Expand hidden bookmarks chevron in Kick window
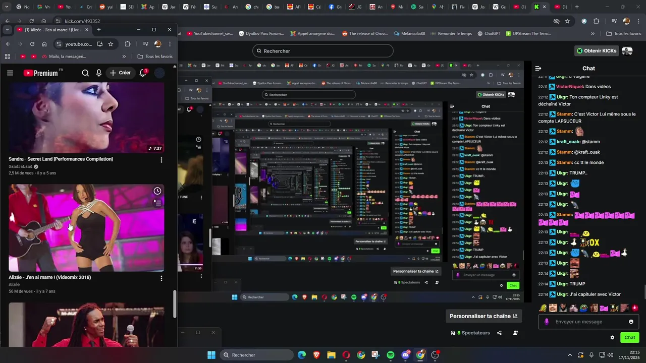Screen dimensions: 646x363 [593, 34]
